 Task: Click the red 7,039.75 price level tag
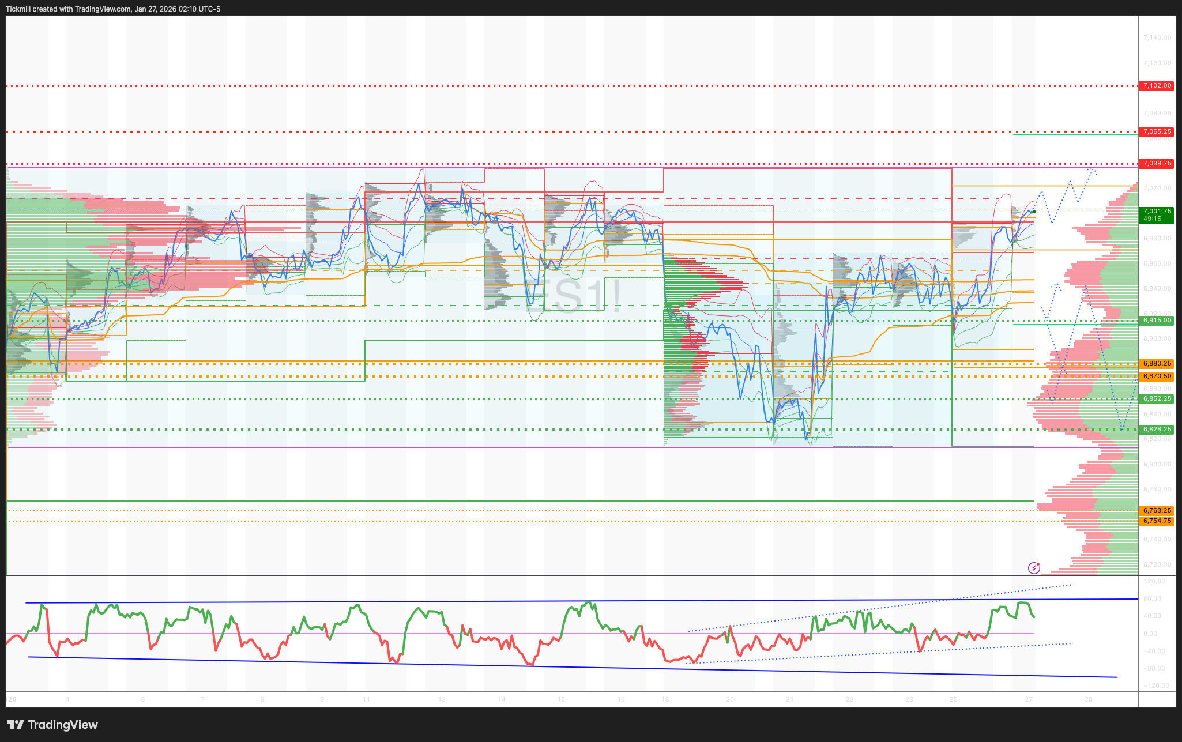tap(1157, 164)
